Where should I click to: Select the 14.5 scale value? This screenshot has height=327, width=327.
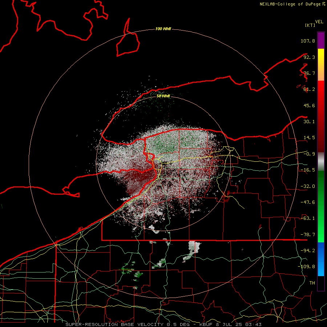[309, 138]
